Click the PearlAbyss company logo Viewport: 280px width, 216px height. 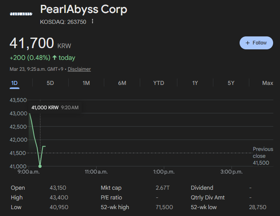[21, 14]
